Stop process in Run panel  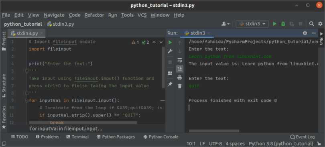[170, 62]
